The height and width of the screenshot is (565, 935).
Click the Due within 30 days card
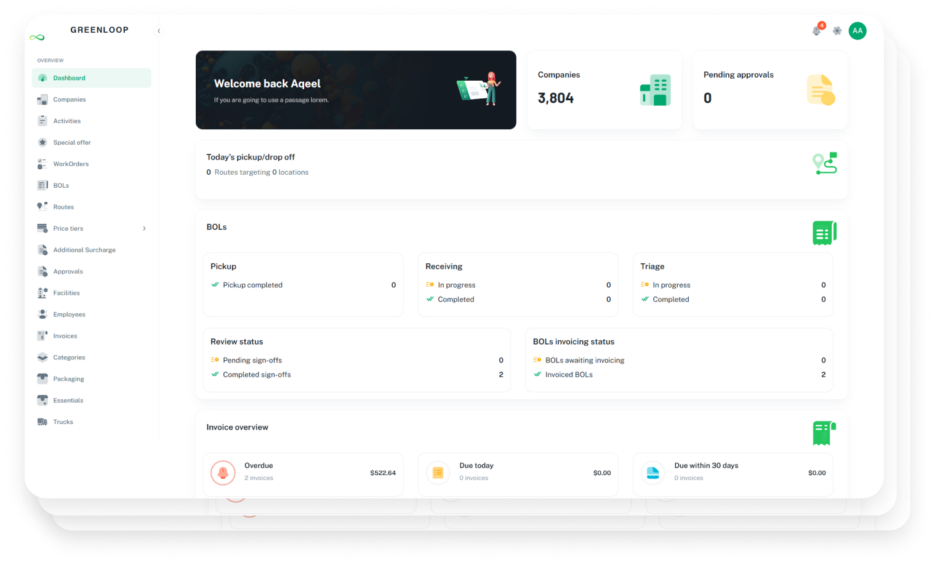click(x=732, y=473)
